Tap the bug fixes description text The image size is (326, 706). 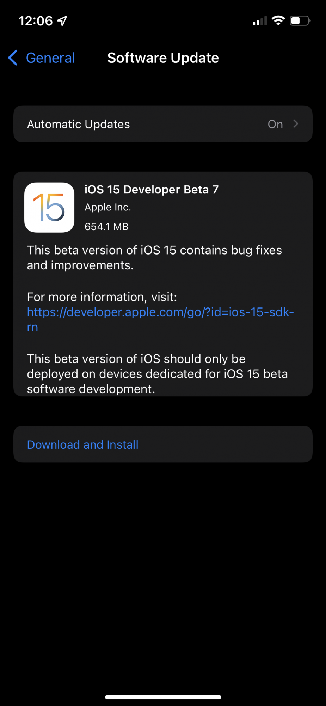coord(154,258)
